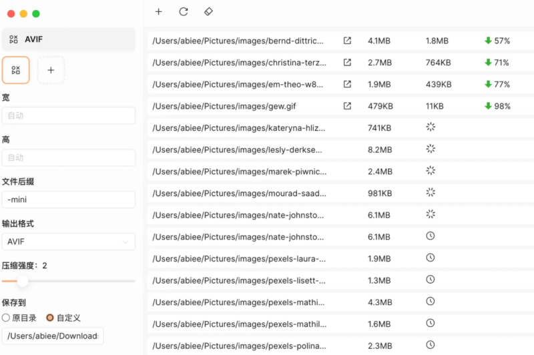Click the 高 height input field
This screenshot has width=534, height=355.
pyautogui.click(x=68, y=157)
